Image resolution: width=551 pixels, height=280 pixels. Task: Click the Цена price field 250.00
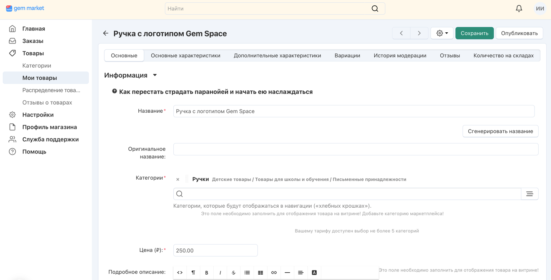coord(215,250)
